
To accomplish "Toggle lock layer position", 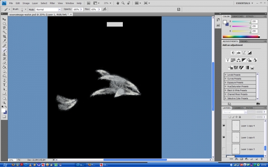I will pos(237,117).
